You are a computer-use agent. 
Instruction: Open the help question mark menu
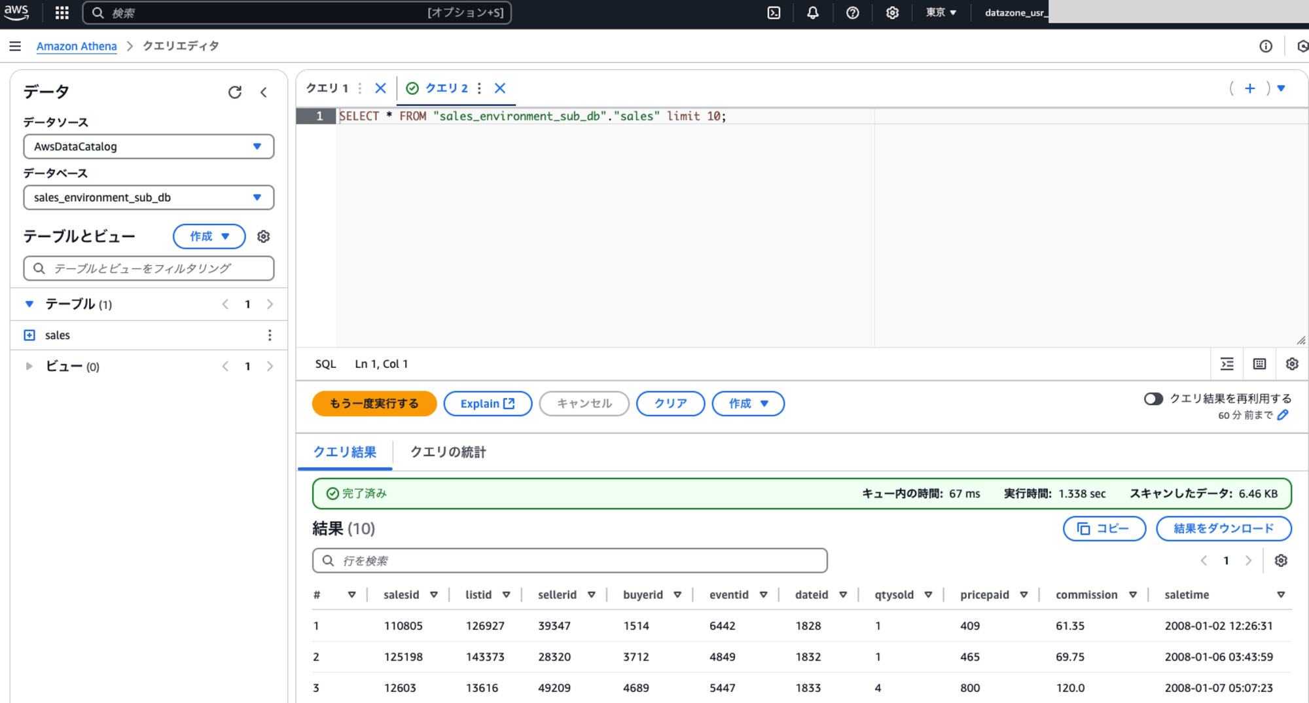(852, 12)
